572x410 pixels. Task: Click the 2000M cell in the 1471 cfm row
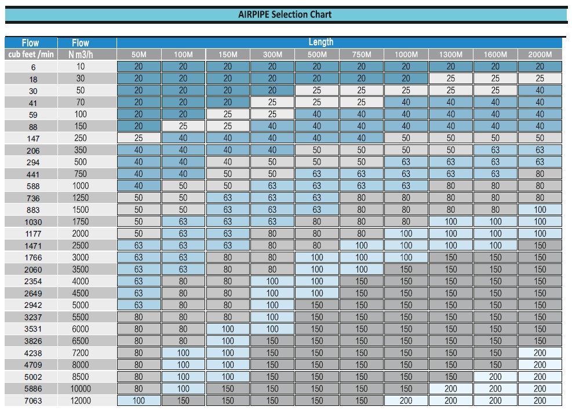pos(540,245)
